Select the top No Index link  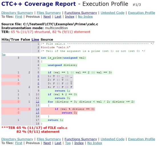(85, 17)
